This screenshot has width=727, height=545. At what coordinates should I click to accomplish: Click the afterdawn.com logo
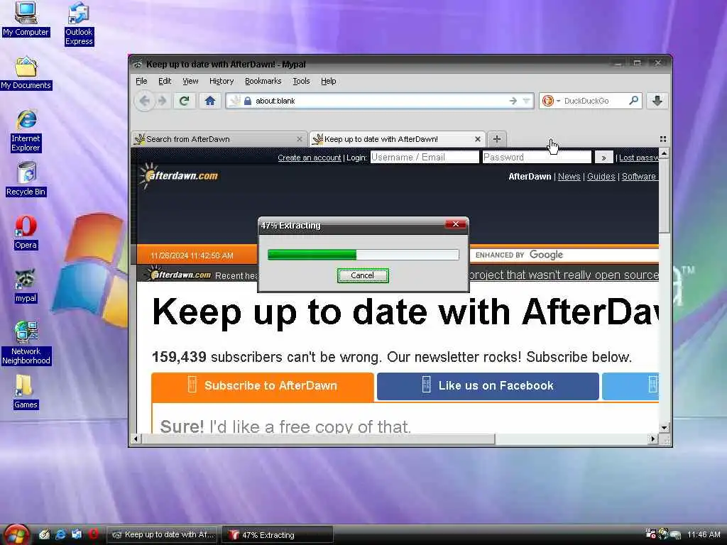pos(178,176)
